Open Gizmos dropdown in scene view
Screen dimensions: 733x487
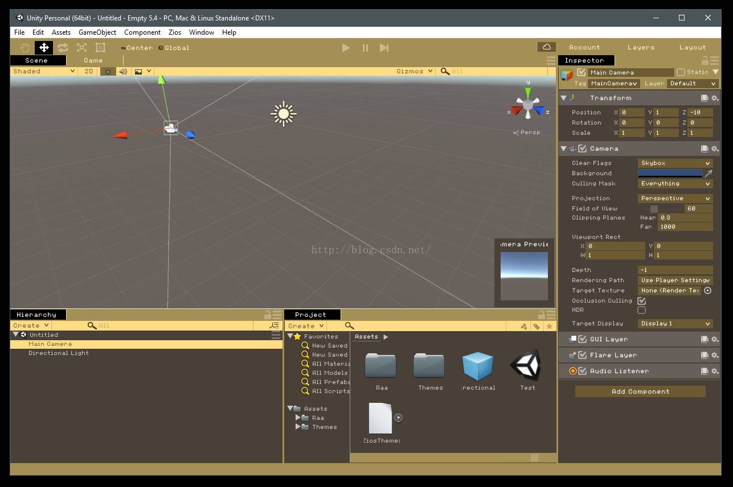tap(414, 71)
